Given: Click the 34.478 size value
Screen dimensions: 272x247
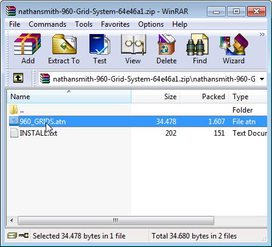Looking at the screenshot, I should click(x=166, y=122).
